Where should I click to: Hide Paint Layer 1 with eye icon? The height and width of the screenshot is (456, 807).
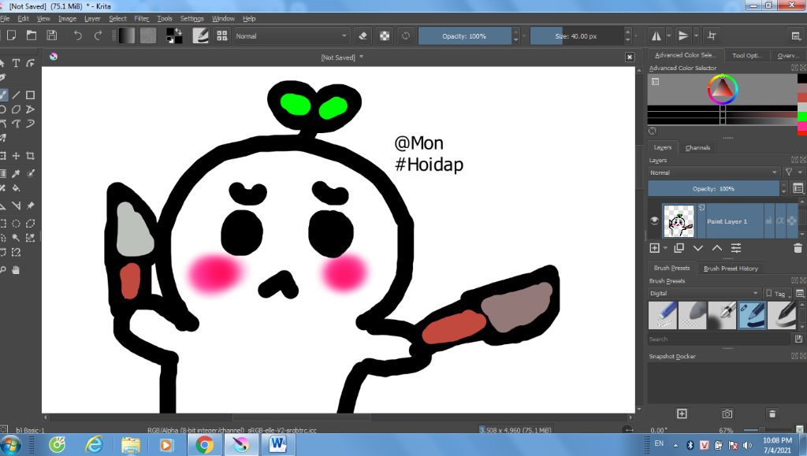654,221
